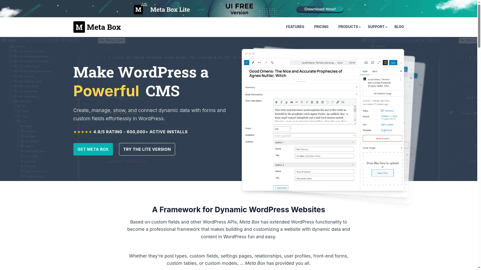Click Move to trash button
Screen dimensions: 481x270
pos(383,138)
